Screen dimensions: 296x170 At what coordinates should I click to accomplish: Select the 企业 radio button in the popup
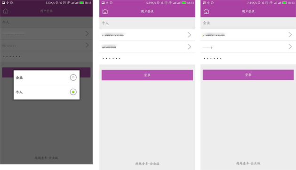73,77
